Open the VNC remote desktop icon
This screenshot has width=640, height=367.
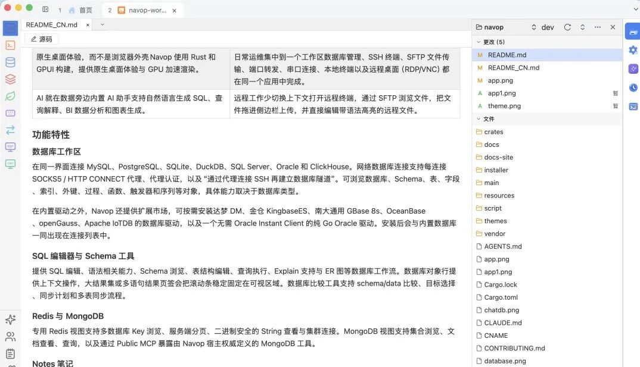[x=10, y=164]
